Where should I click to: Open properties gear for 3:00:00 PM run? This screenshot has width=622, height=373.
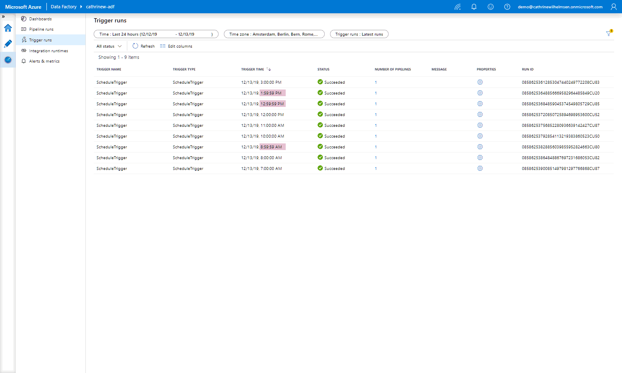[480, 82]
